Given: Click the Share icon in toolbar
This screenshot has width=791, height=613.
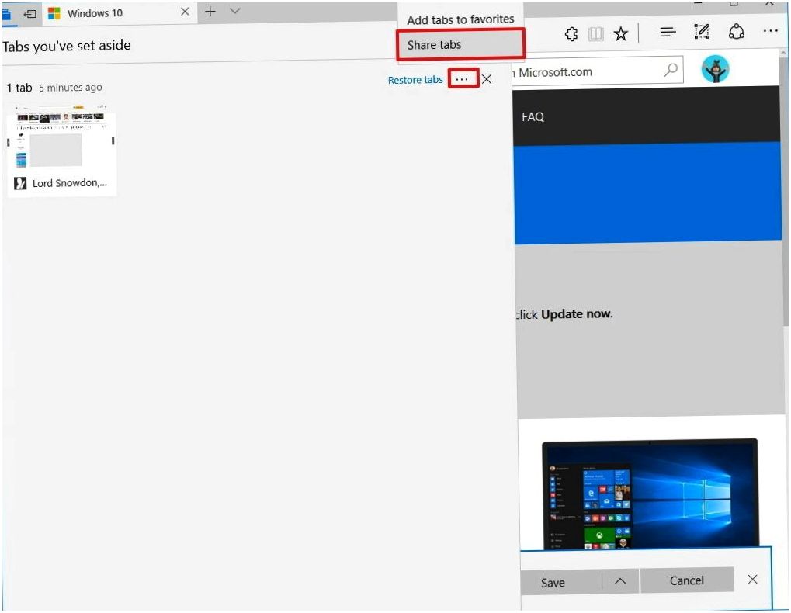Looking at the screenshot, I should click(737, 32).
